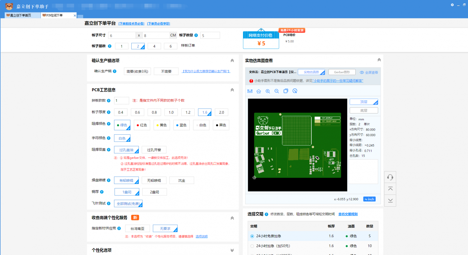
Task: Show the 顶层 top layer
Action: pos(364,102)
